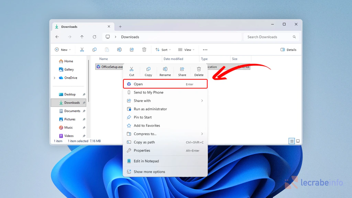Viewport: 352px width, 198px height.
Task: Open the View dropdown
Action: coord(186,49)
